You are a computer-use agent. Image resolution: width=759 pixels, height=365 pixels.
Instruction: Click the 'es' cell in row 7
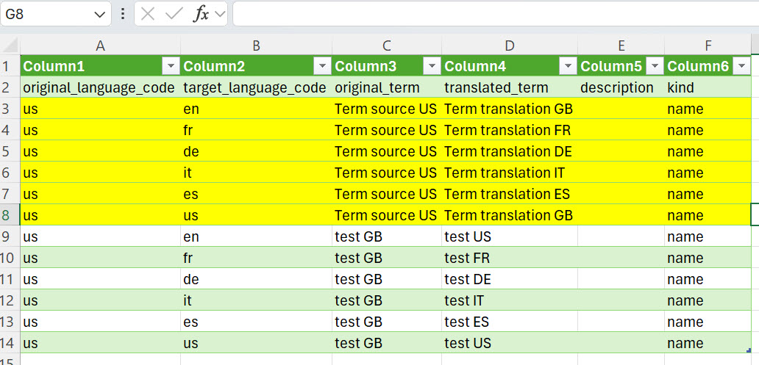pos(256,194)
